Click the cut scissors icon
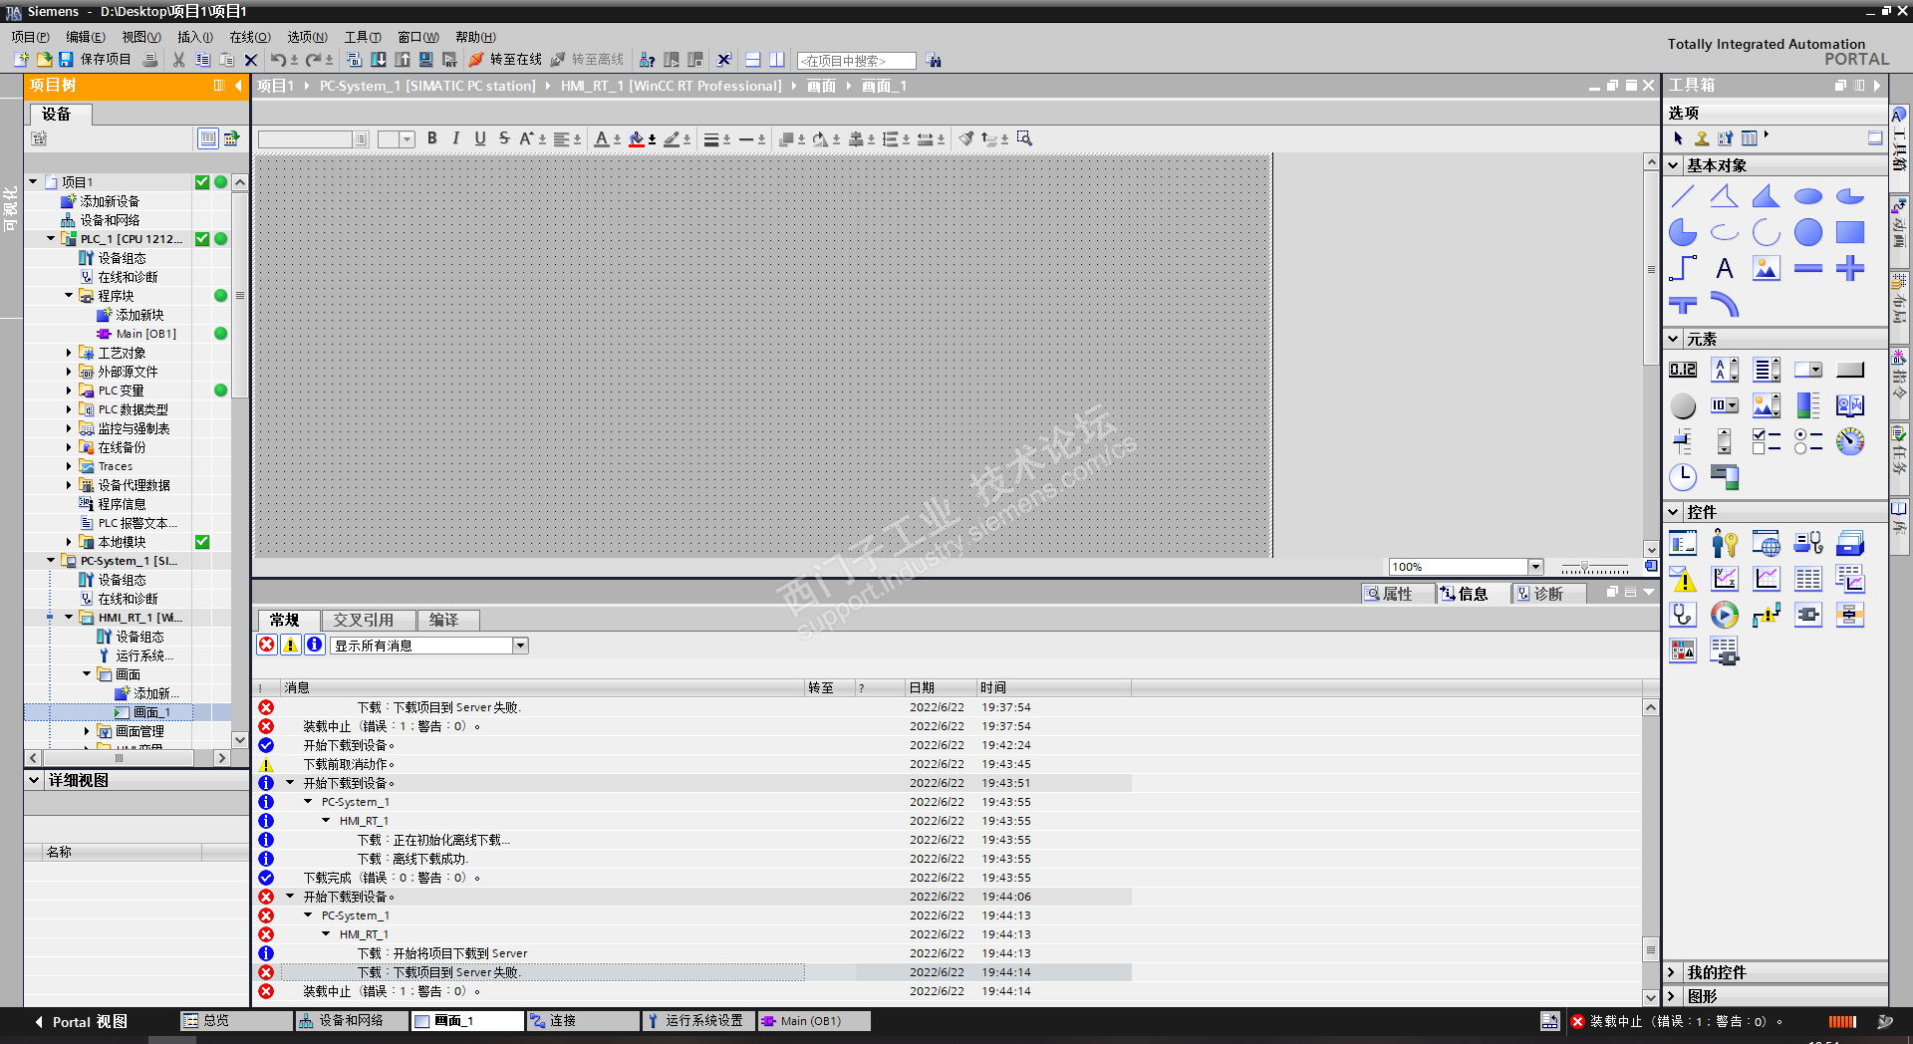This screenshot has width=1913, height=1044. (x=179, y=60)
